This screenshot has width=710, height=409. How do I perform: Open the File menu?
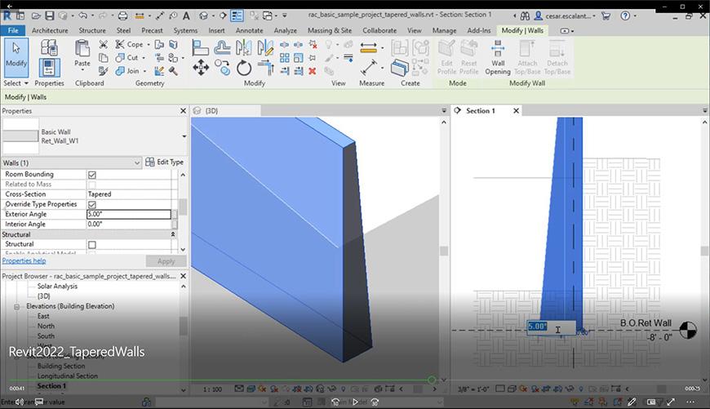tap(13, 30)
